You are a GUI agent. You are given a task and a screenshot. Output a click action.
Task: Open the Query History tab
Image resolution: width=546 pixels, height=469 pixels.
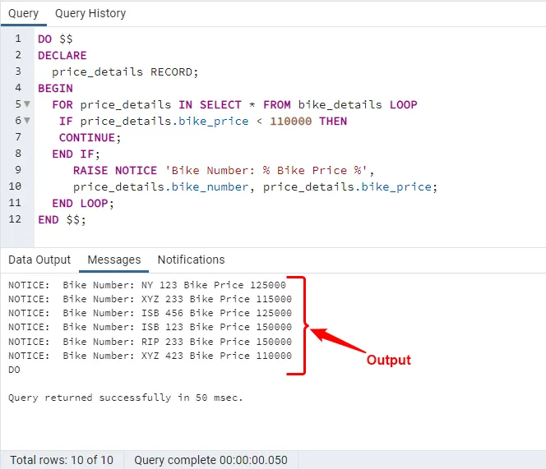click(x=90, y=14)
